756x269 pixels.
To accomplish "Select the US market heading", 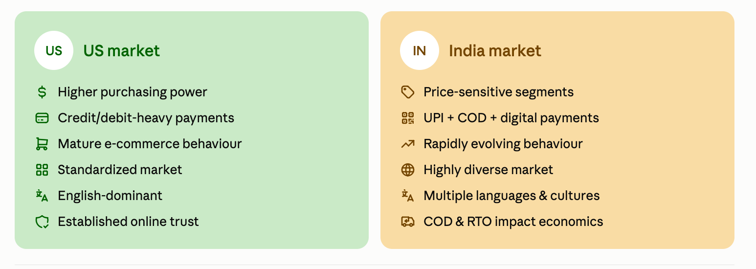I will click(122, 51).
